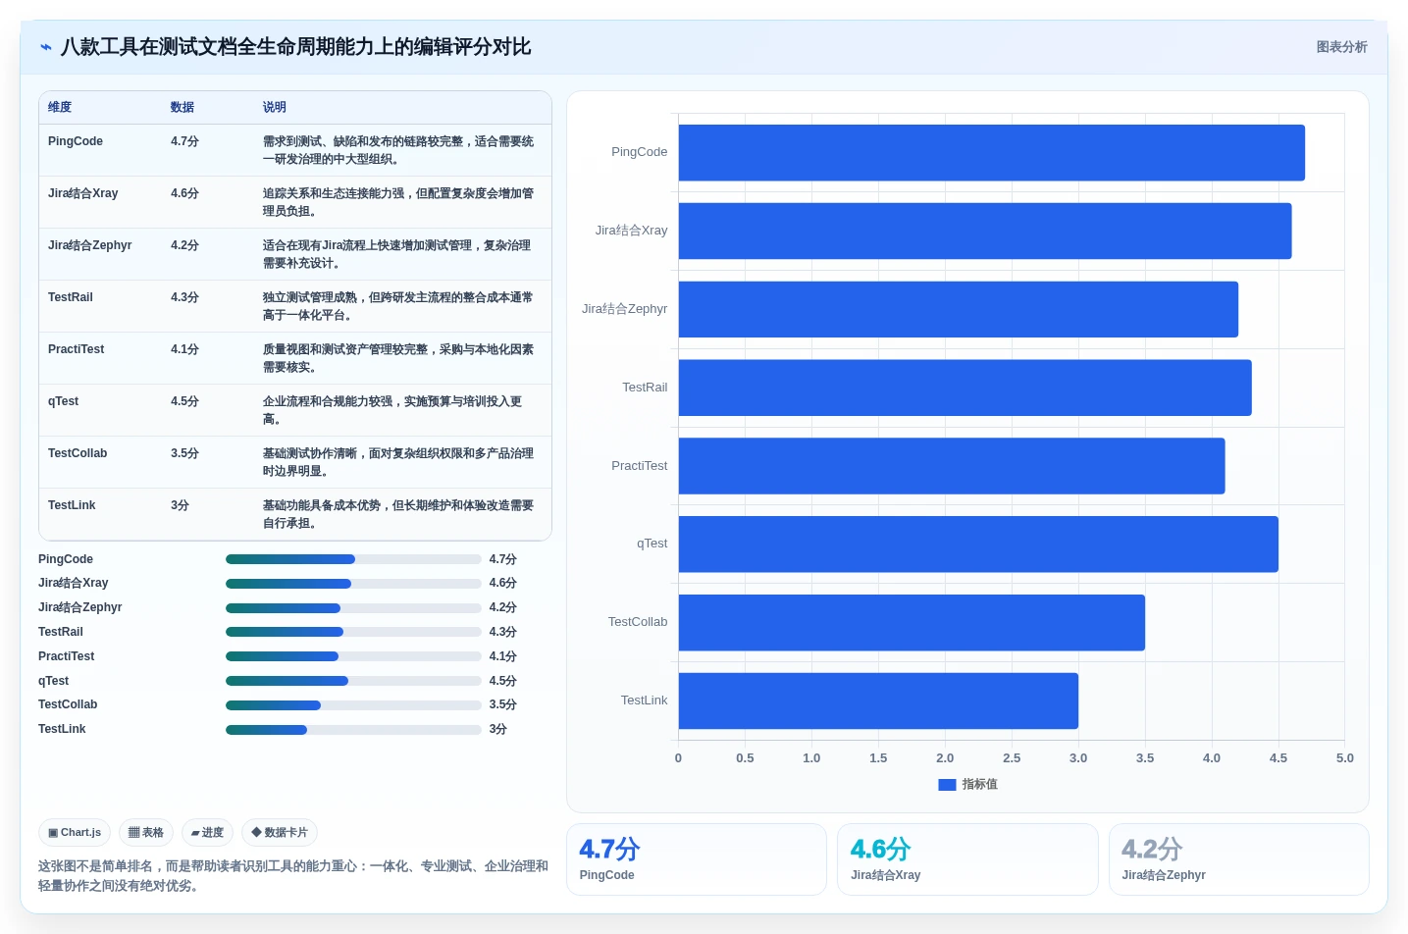The width and height of the screenshot is (1408, 934).
Task: Click the PractiTest table row name
Action: point(76,349)
